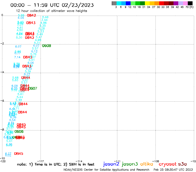Click the '4.50' wave height reading
196x172 pixels.
click(20, 30)
